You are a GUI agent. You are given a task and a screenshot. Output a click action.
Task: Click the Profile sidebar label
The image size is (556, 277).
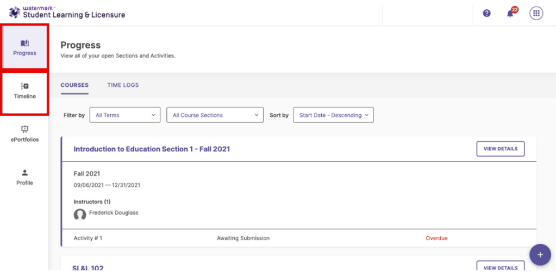click(x=24, y=183)
